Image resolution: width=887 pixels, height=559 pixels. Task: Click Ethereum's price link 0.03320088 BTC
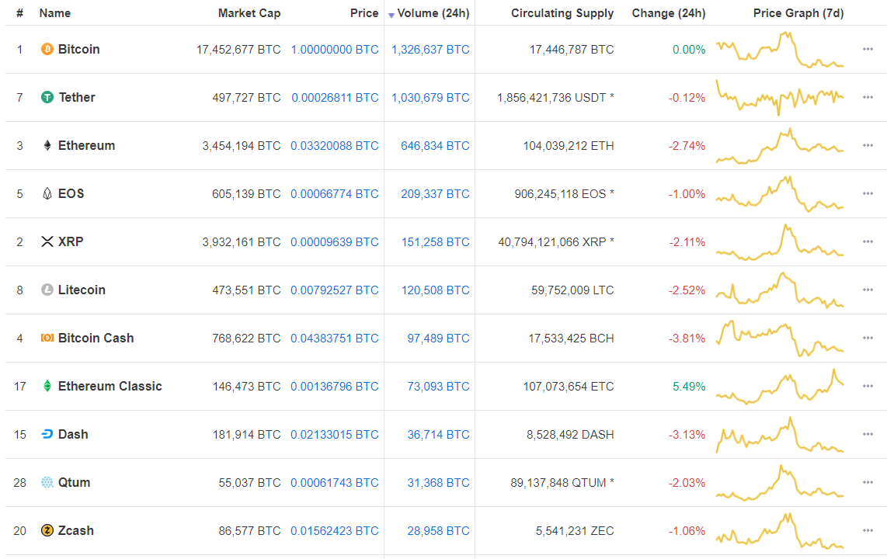tap(335, 146)
